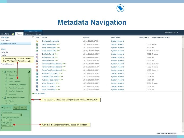The image size is (184, 138).
Task: Open the Employee ID Equals condition dropdown
Action: click(6, 125)
